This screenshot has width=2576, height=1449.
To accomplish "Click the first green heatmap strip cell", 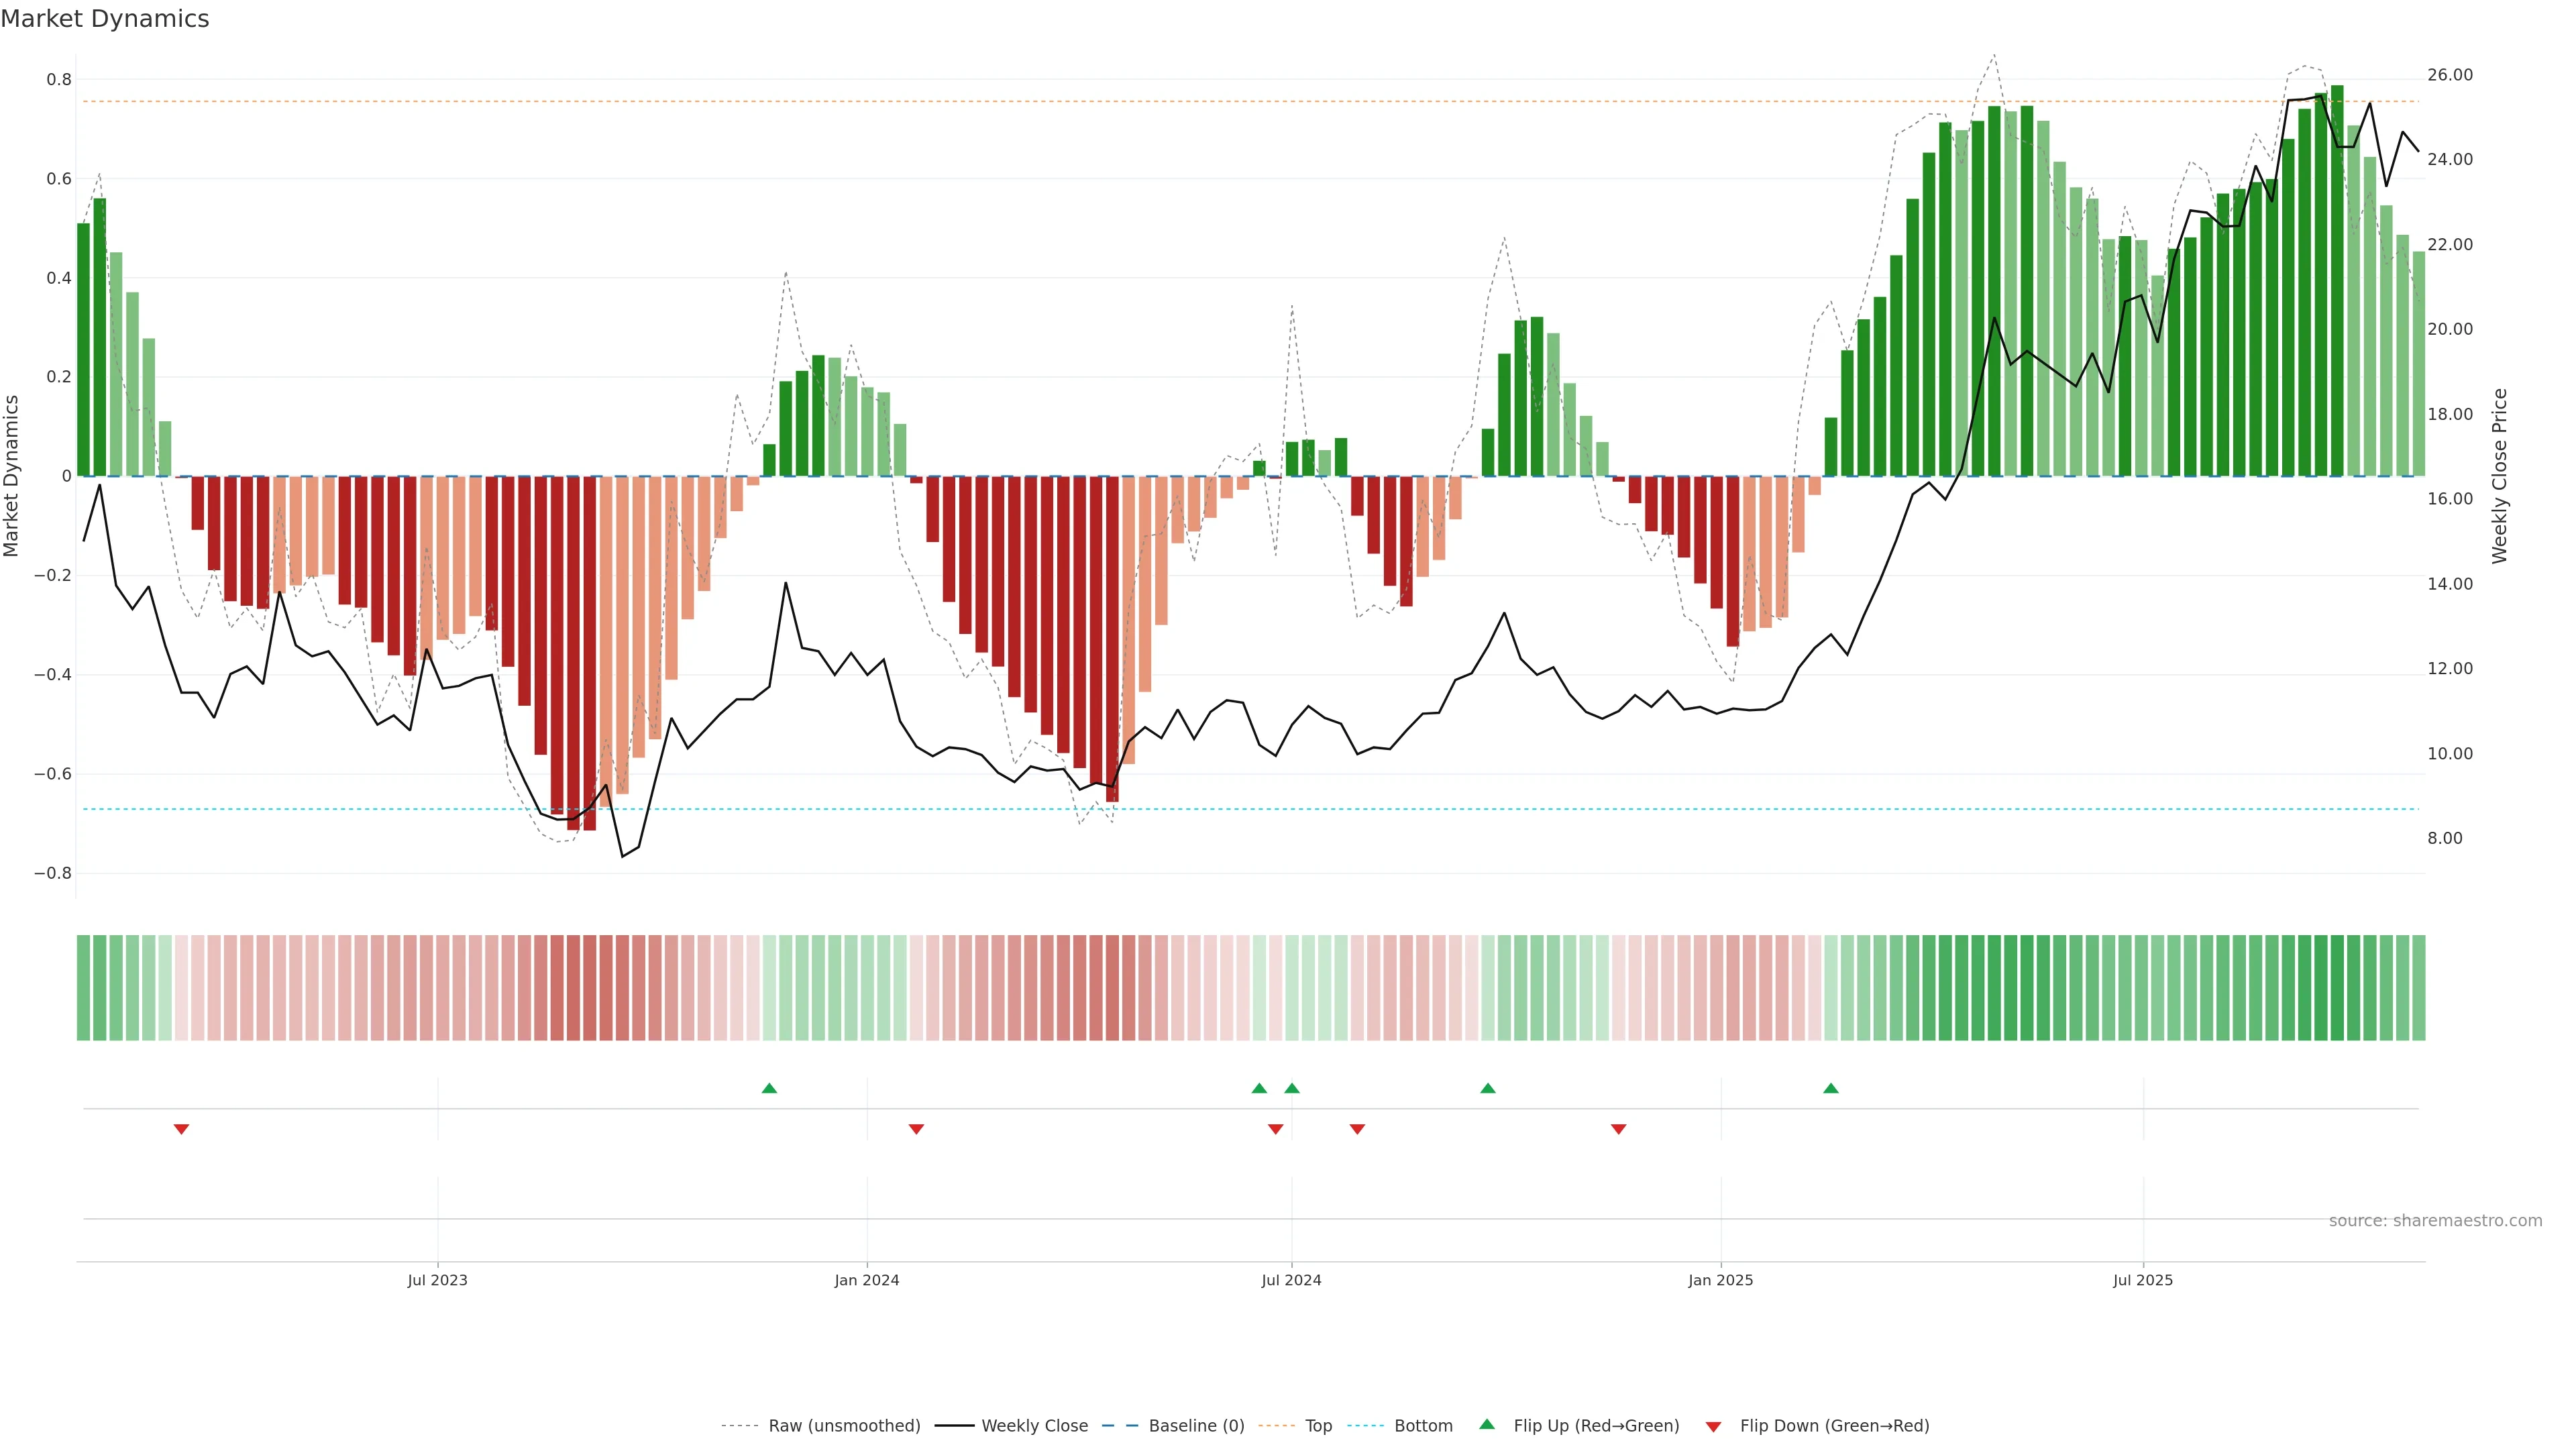I will click(83, 987).
